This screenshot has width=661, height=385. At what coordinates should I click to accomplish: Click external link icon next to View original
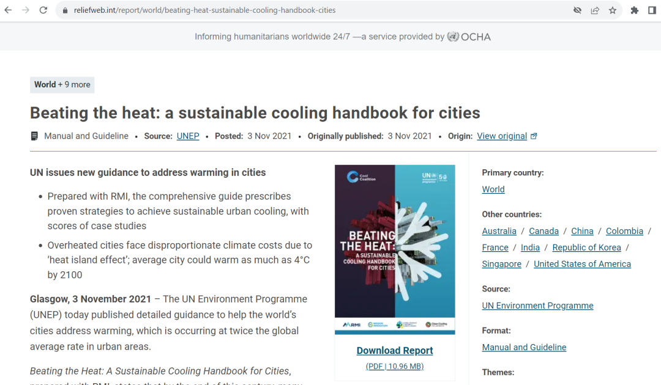tap(534, 136)
